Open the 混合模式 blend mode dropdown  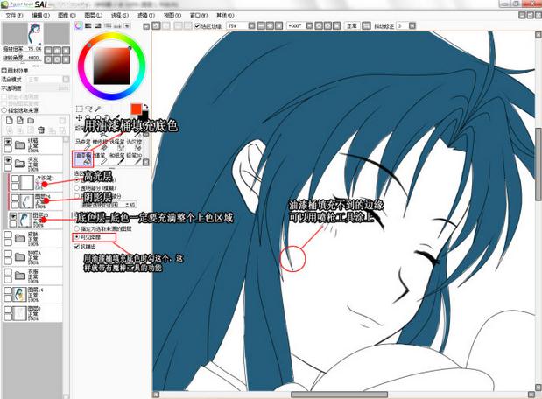point(66,80)
